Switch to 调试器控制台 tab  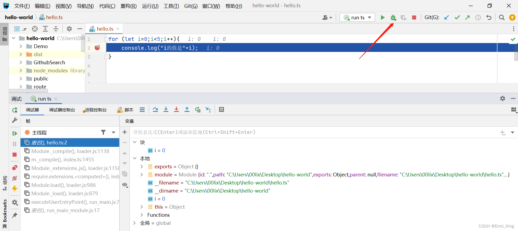(62, 110)
